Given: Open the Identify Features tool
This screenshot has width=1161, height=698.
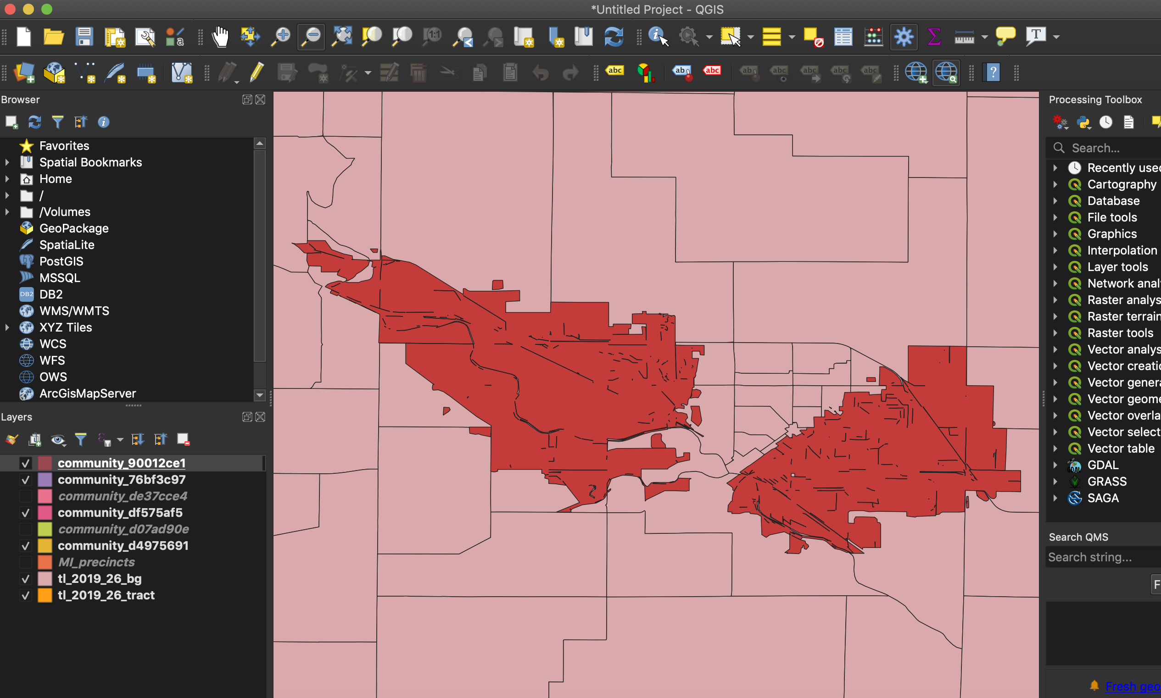Looking at the screenshot, I should click(658, 37).
